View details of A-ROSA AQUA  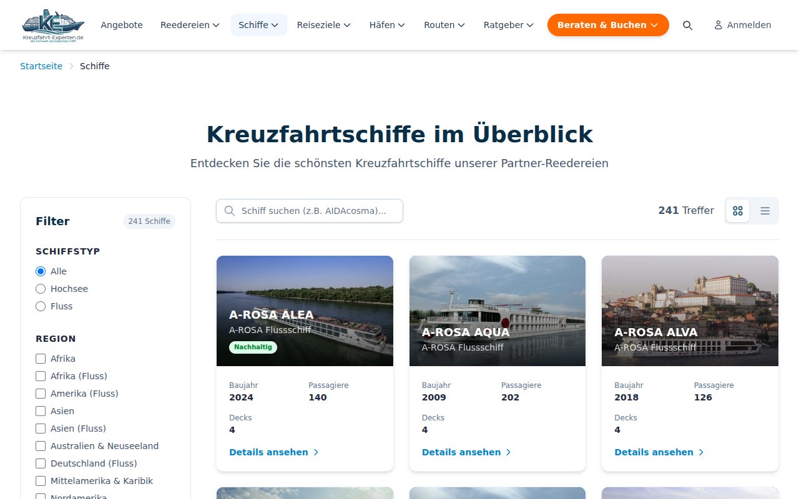(x=467, y=452)
